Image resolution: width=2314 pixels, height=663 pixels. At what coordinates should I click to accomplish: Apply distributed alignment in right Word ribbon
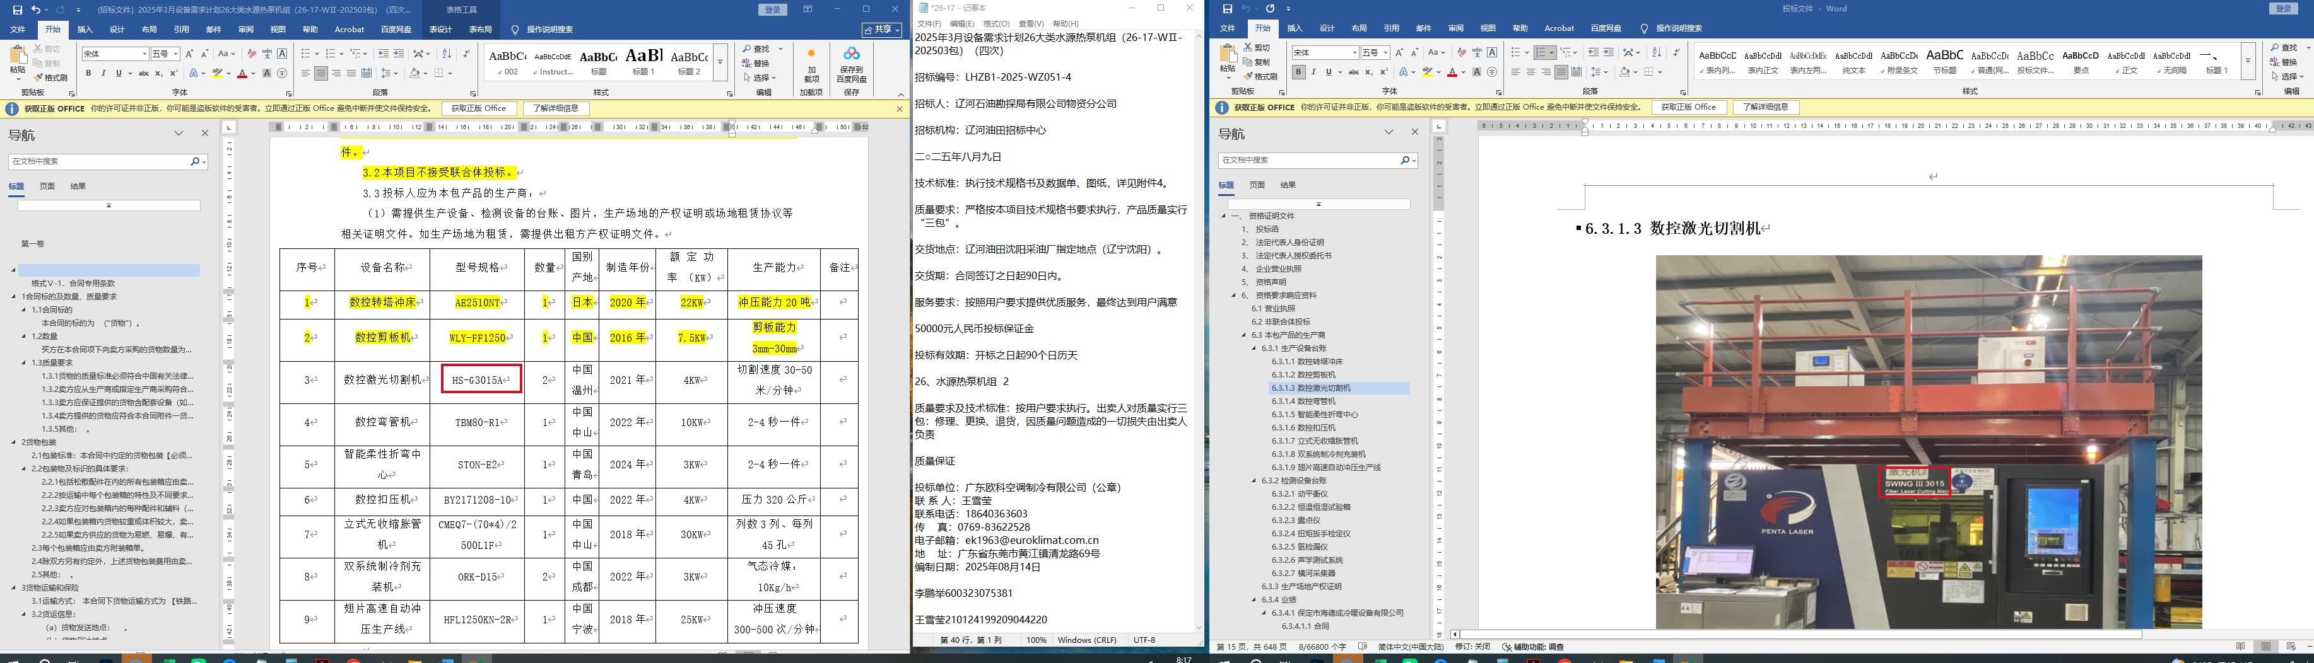point(1577,72)
